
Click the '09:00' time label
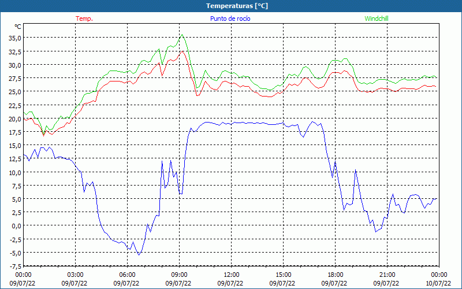[179, 275]
